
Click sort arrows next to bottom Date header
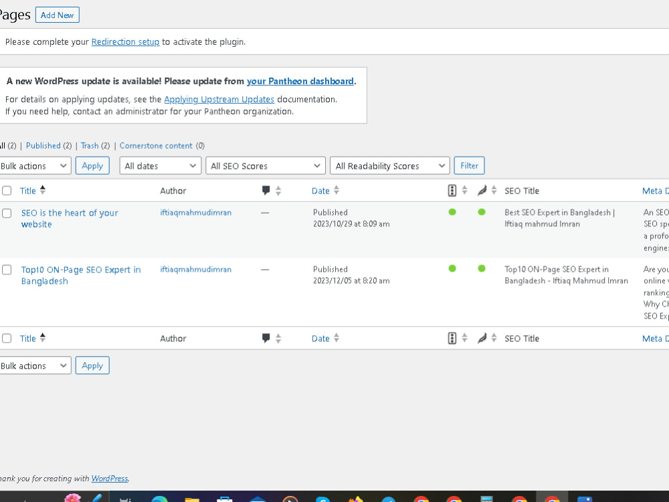[x=337, y=337]
